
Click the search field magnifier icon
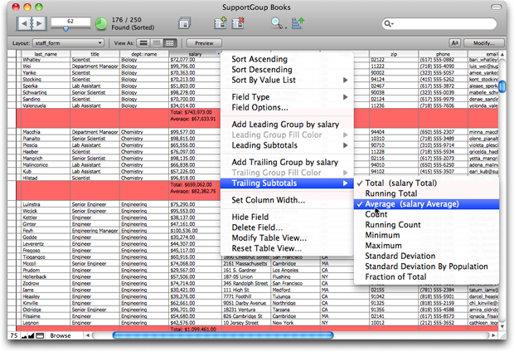point(388,23)
